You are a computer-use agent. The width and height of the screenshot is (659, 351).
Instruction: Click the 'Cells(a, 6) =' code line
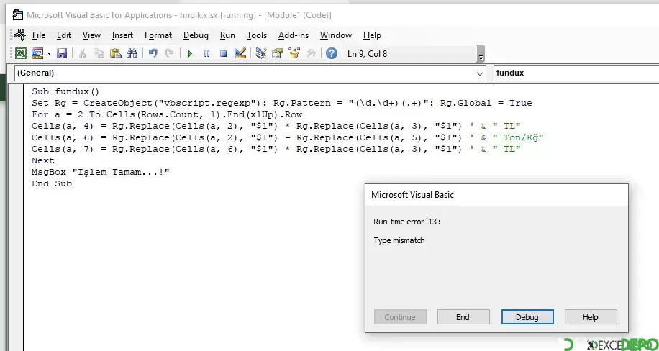[x=288, y=137]
